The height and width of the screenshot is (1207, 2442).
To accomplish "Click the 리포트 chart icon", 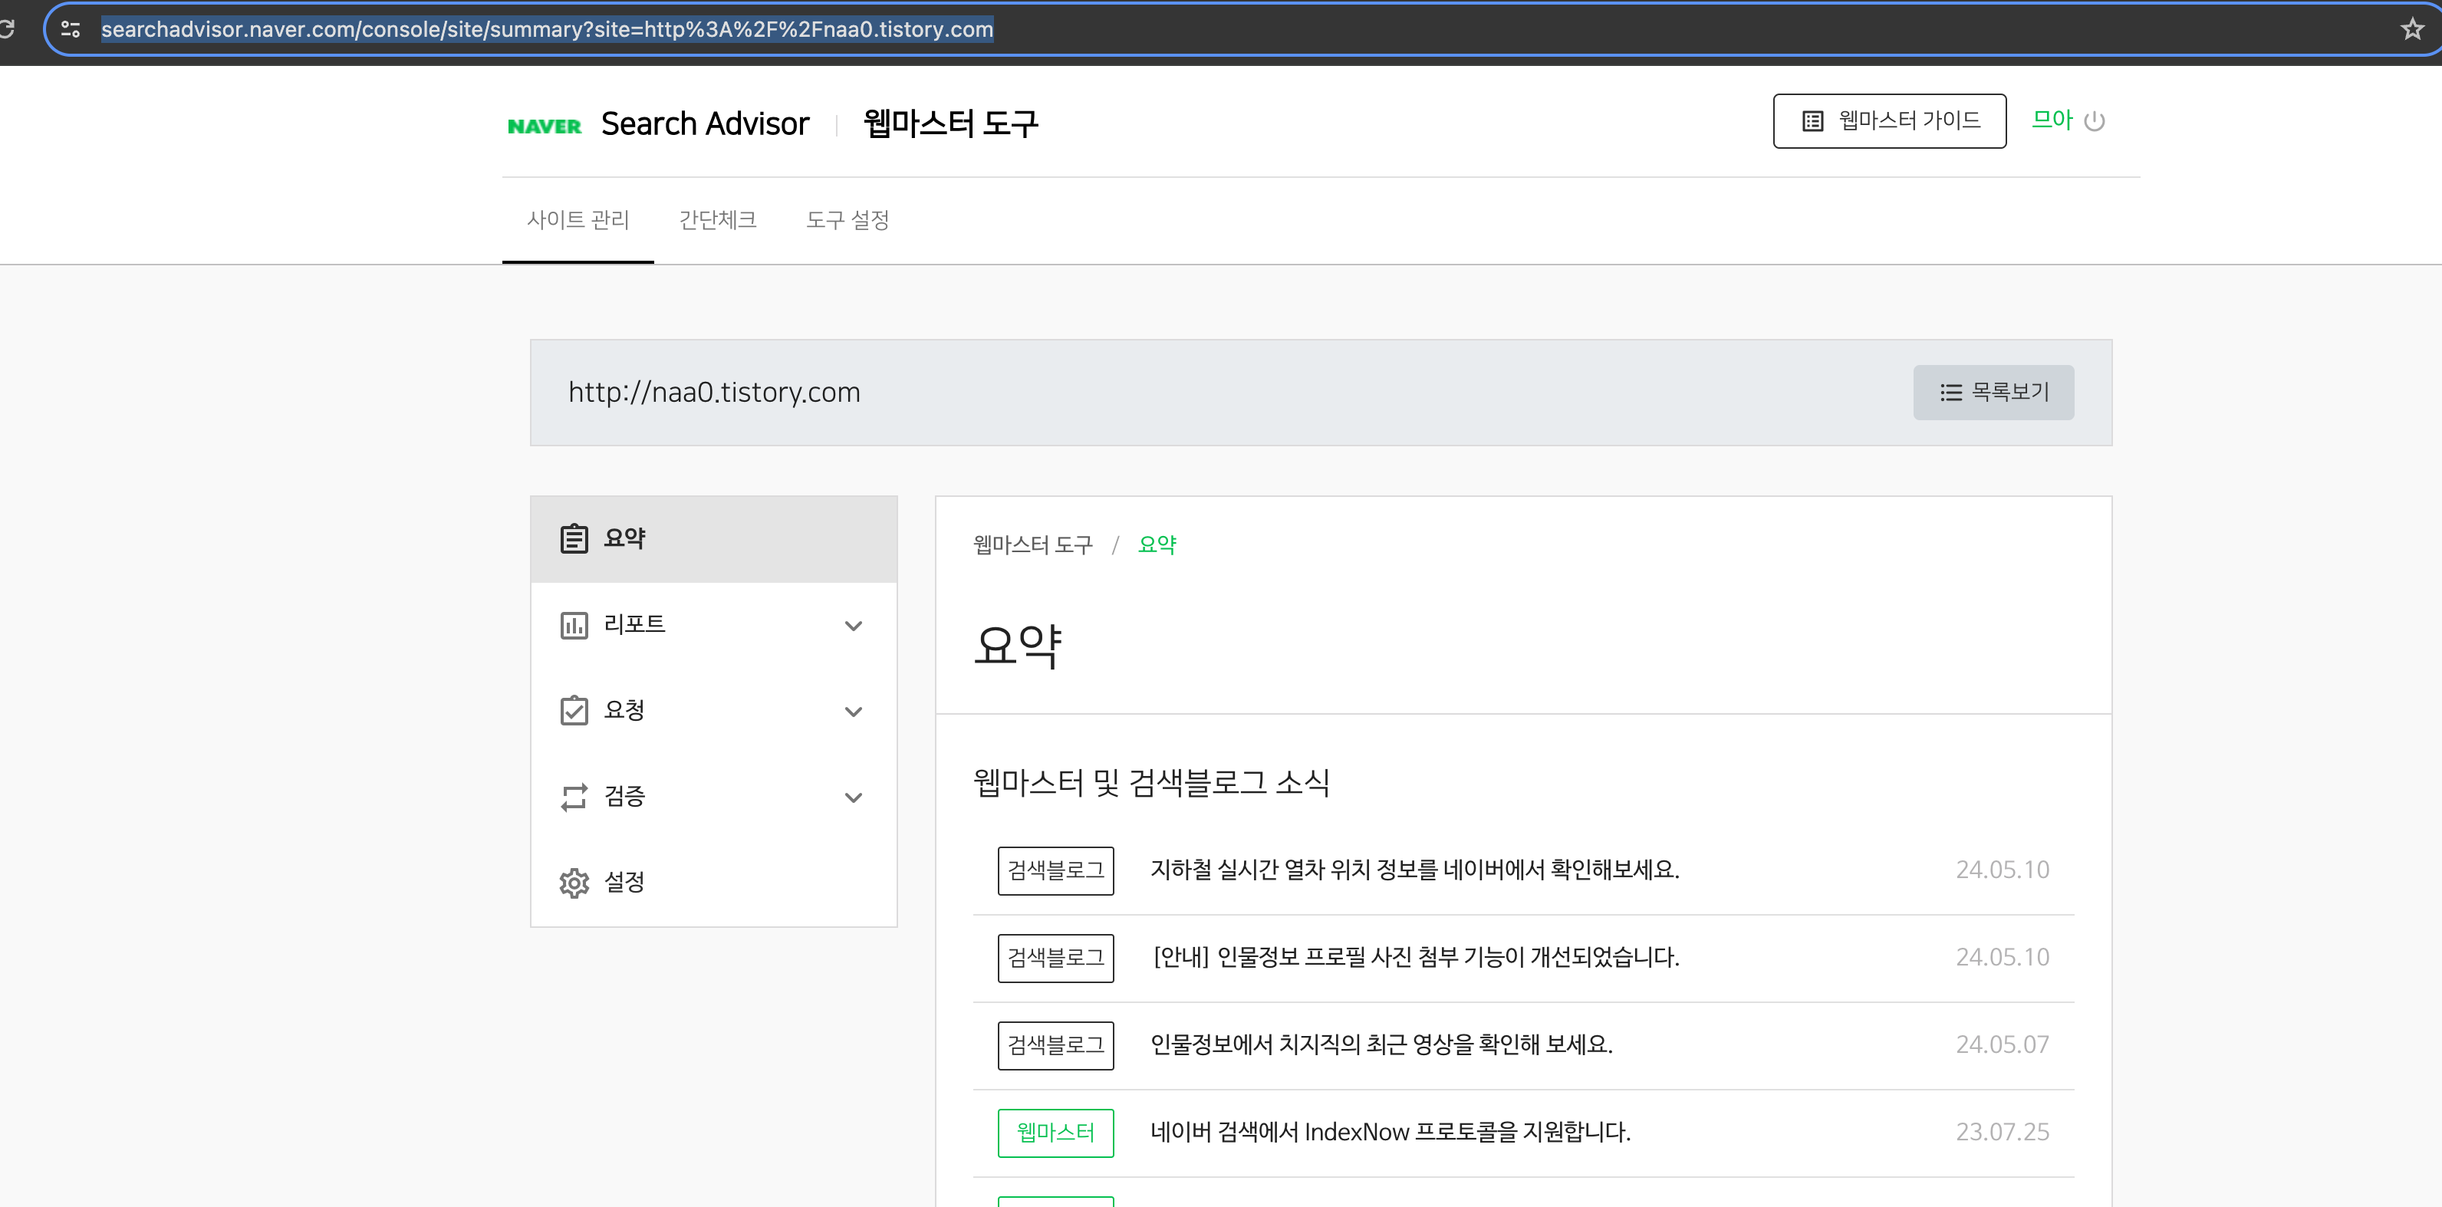I will tap(574, 625).
